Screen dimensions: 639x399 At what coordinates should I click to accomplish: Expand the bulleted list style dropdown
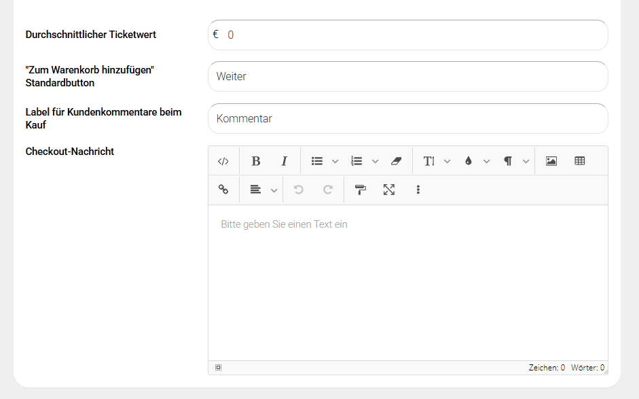click(335, 161)
